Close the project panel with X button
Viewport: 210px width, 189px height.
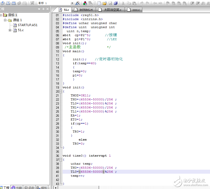tap(47, 9)
